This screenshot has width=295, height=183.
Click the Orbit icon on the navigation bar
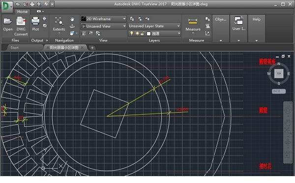coord(288,142)
